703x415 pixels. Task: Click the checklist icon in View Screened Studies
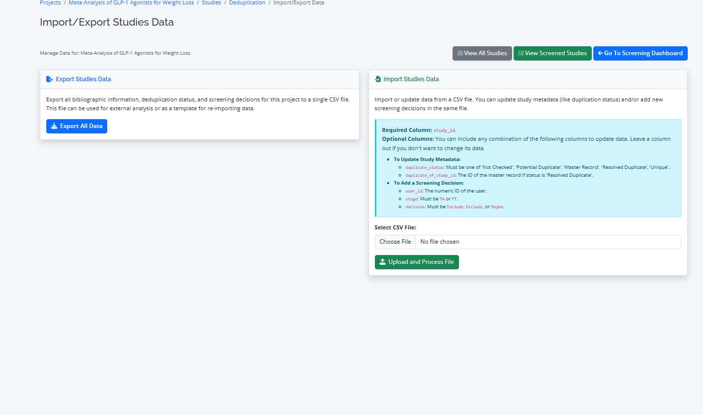[520, 53]
